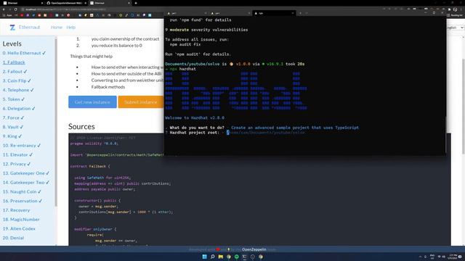The height and width of the screenshot is (261, 465).
Task: Switch to third Ethernaut browser tab
Action: (110, 3)
